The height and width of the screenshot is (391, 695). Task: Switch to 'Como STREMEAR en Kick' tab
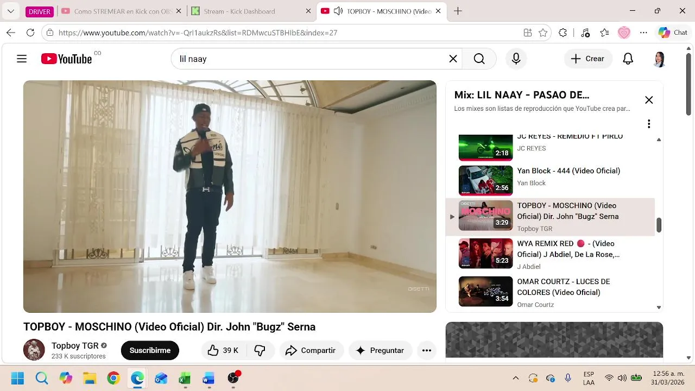(x=121, y=11)
